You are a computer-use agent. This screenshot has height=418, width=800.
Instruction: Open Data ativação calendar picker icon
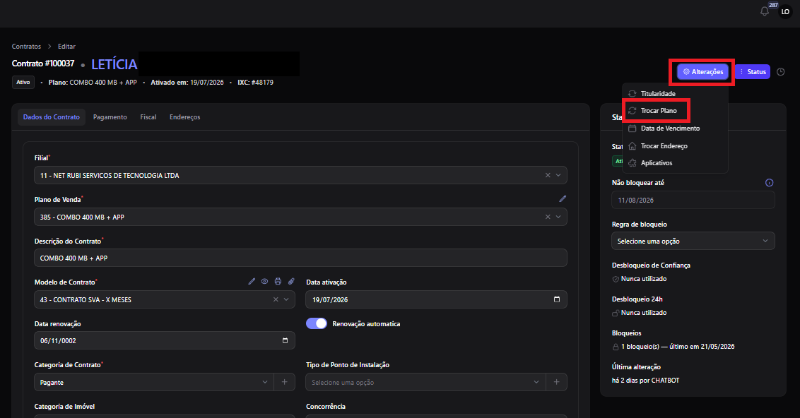[557, 299]
